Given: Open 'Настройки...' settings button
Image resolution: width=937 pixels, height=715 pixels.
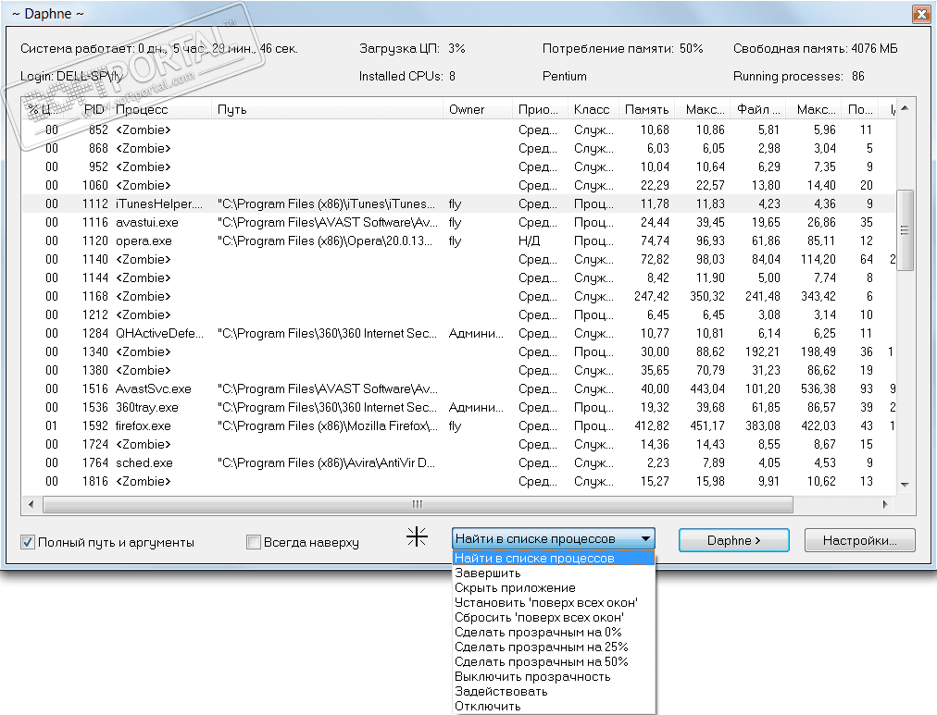Looking at the screenshot, I should pos(860,540).
